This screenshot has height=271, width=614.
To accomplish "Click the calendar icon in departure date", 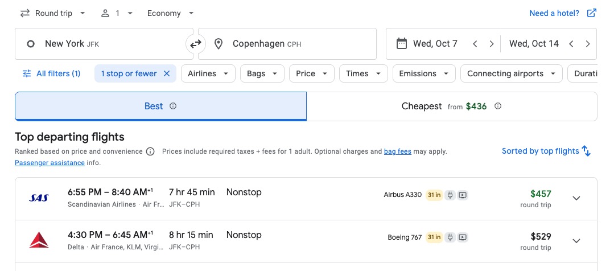I will pyautogui.click(x=401, y=43).
